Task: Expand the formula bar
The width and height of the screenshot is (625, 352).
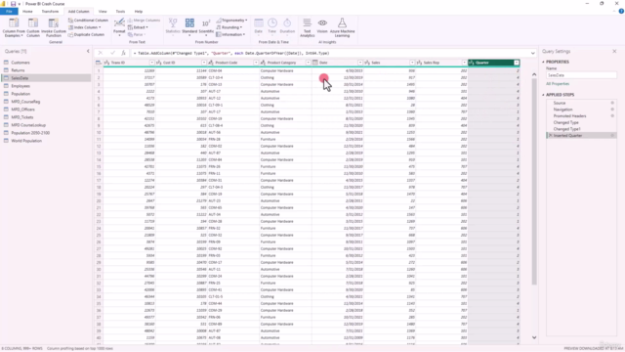Action: (x=532, y=53)
